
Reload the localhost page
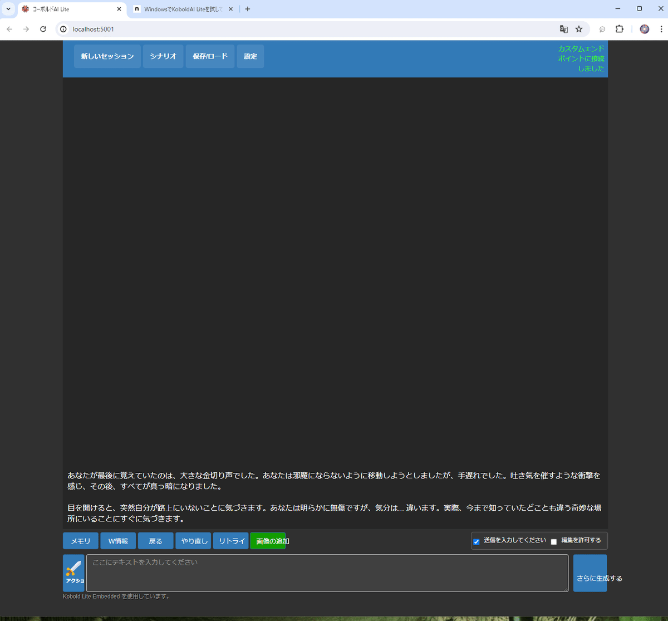click(43, 29)
